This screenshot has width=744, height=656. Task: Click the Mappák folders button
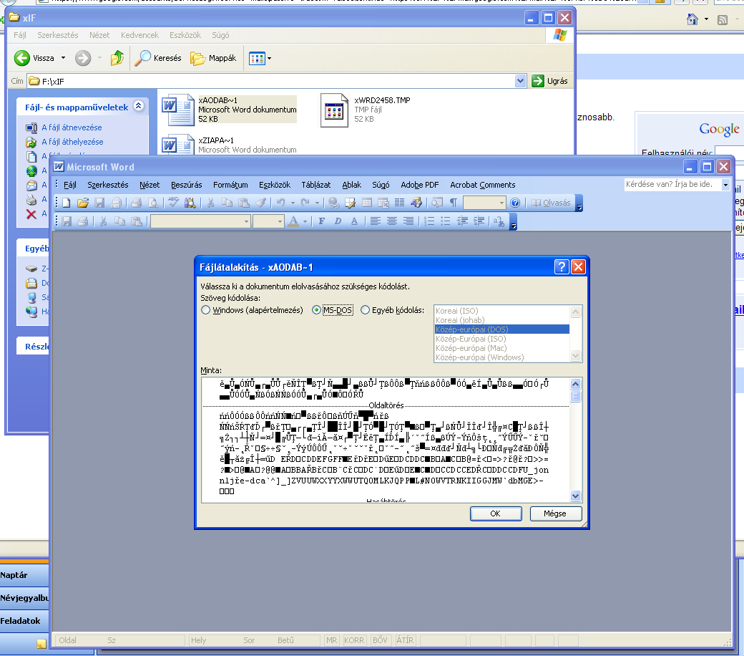pos(213,58)
